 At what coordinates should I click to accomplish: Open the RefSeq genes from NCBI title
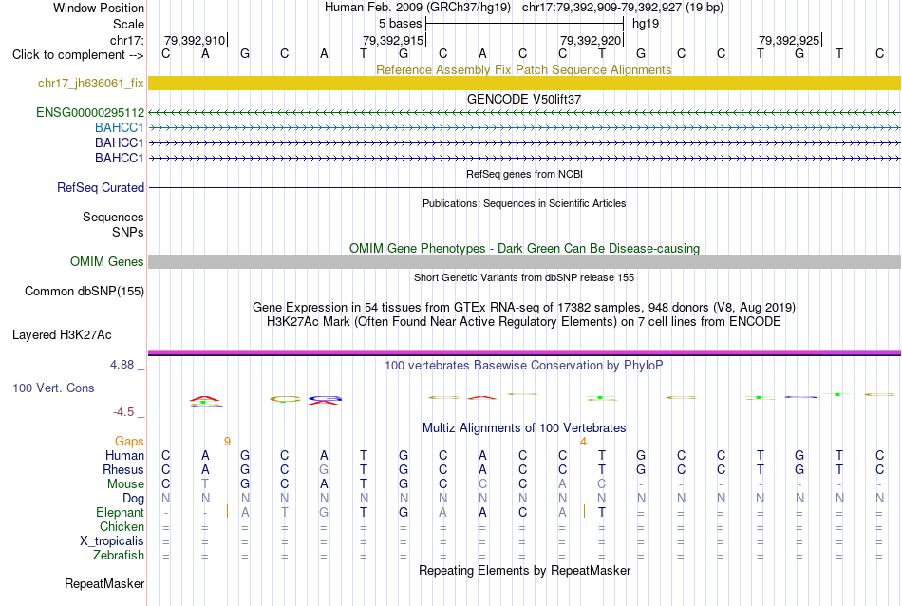525,174
